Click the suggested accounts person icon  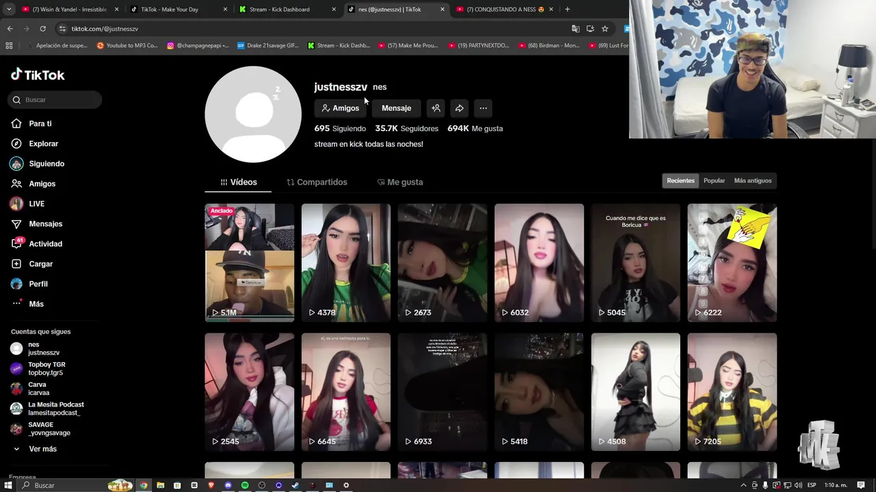[435, 108]
